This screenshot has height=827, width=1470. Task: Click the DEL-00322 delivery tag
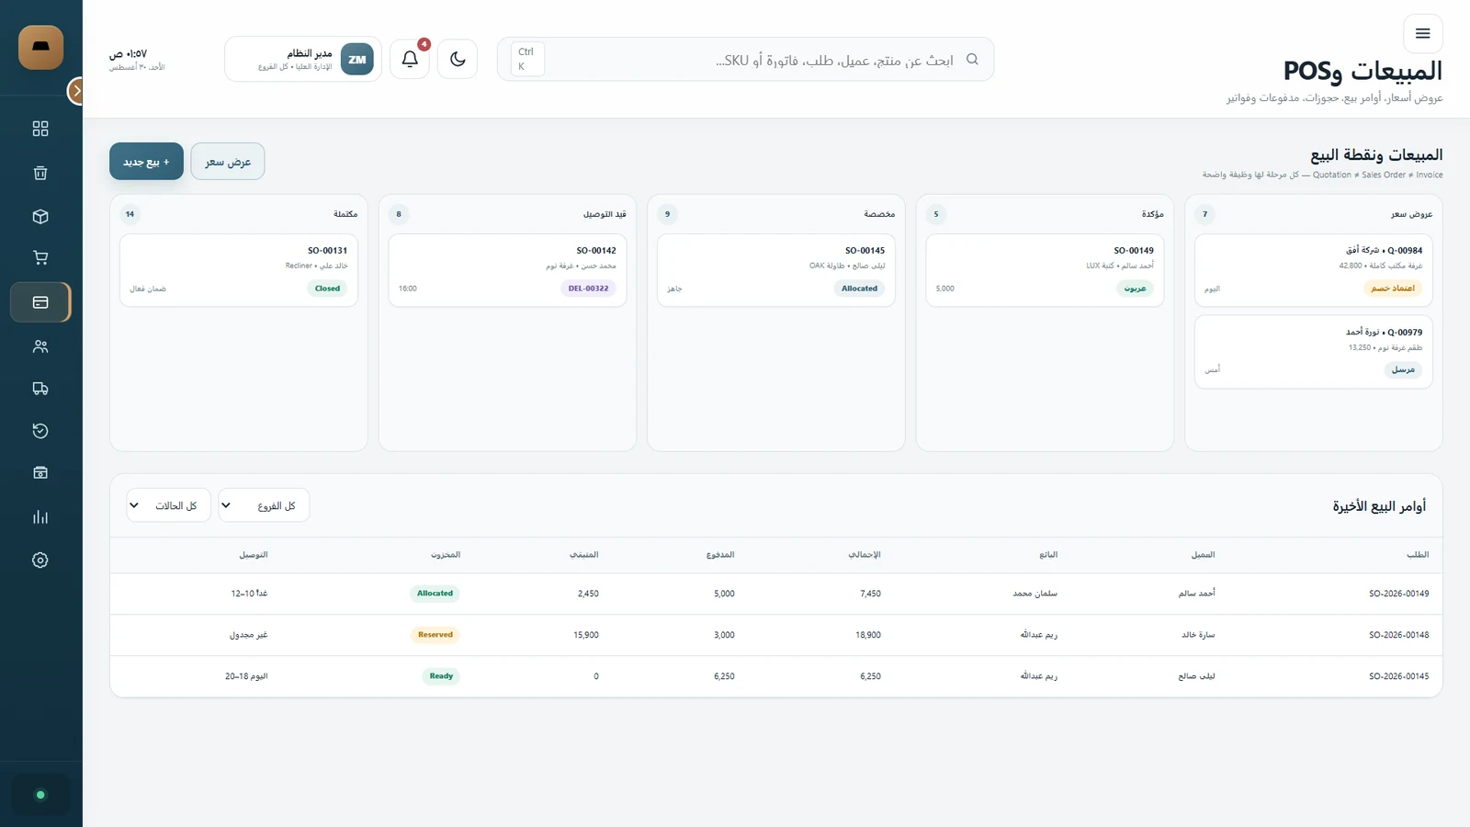click(x=588, y=289)
